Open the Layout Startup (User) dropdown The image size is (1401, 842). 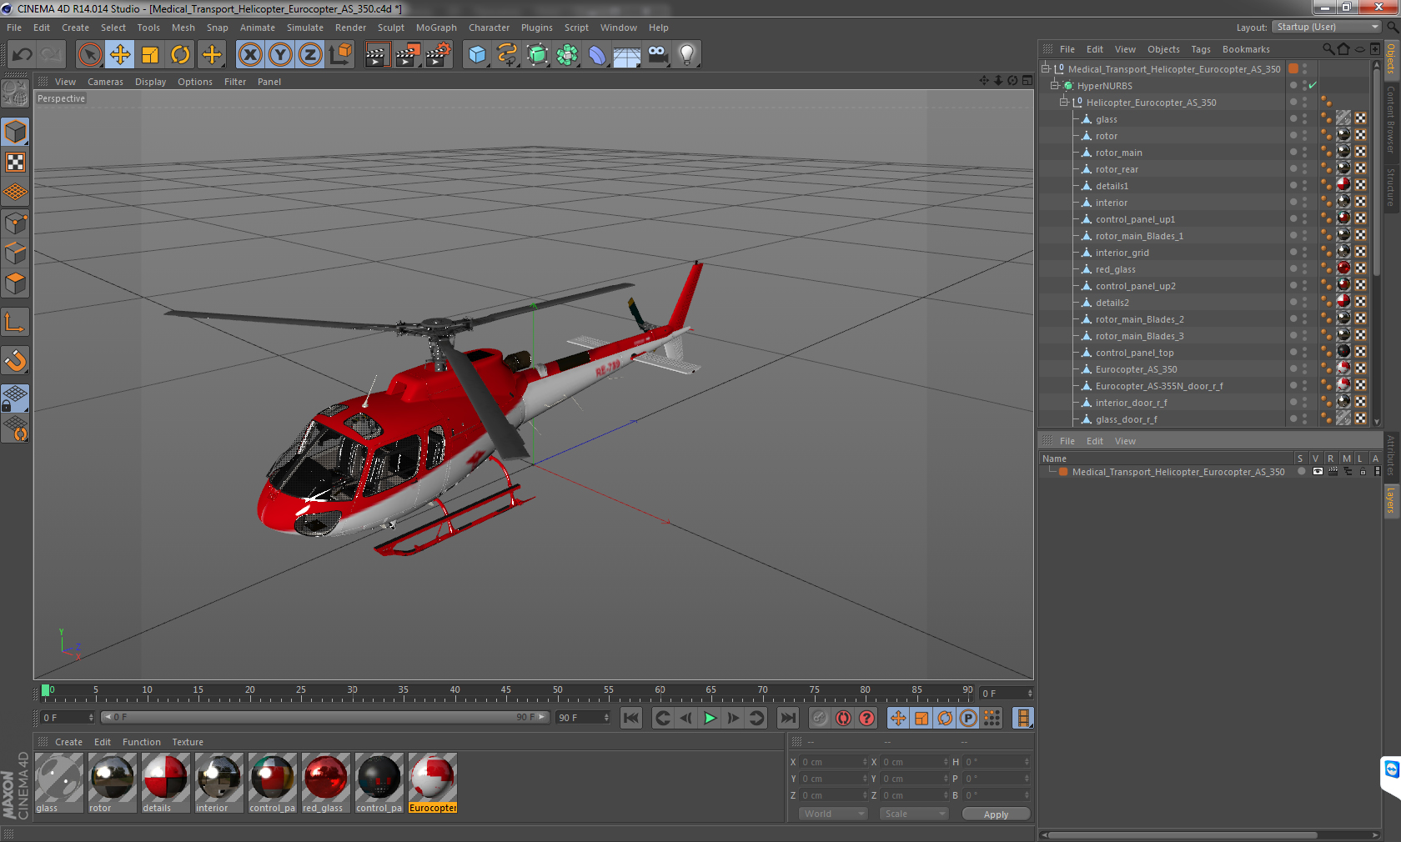click(1327, 27)
